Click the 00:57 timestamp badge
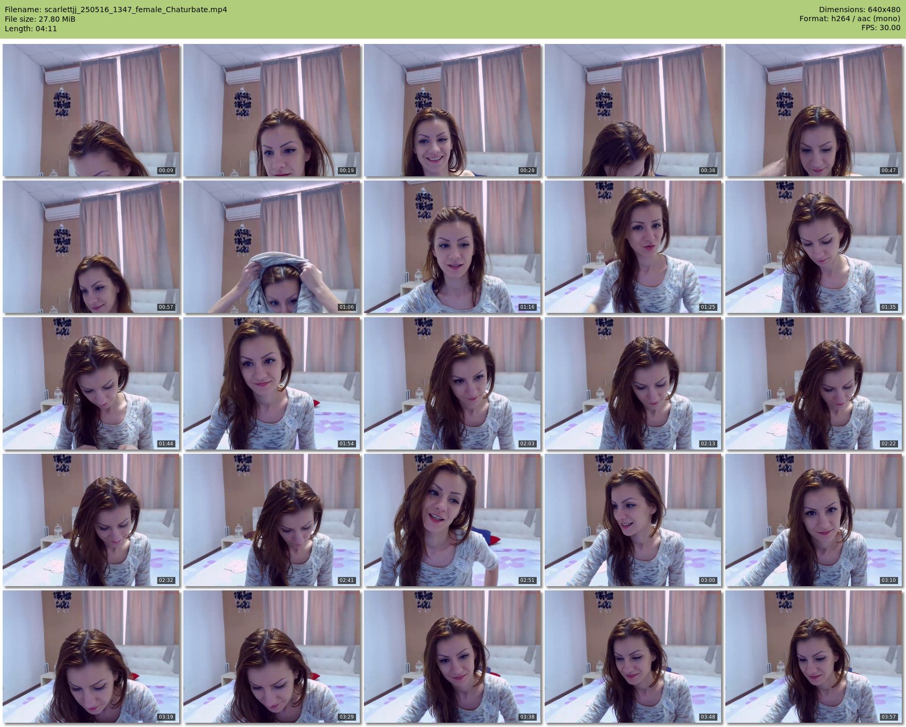This screenshot has width=906, height=727. tap(166, 307)
